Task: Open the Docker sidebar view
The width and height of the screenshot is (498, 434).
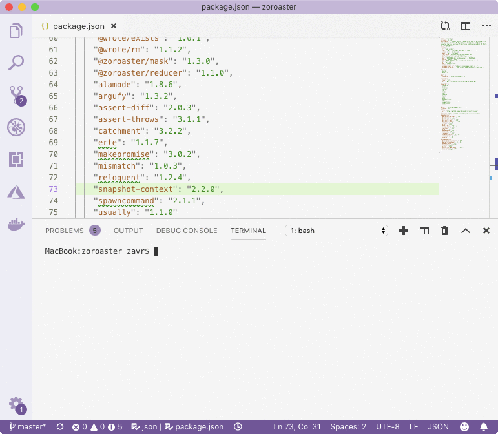Action: (x=16, y=225)
